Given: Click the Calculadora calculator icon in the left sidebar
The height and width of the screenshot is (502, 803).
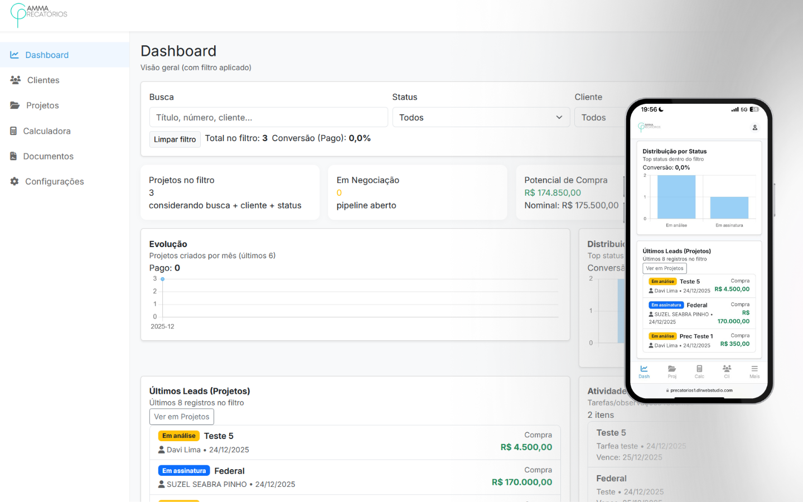Looking at the screenshot, I should click(13, 131).
